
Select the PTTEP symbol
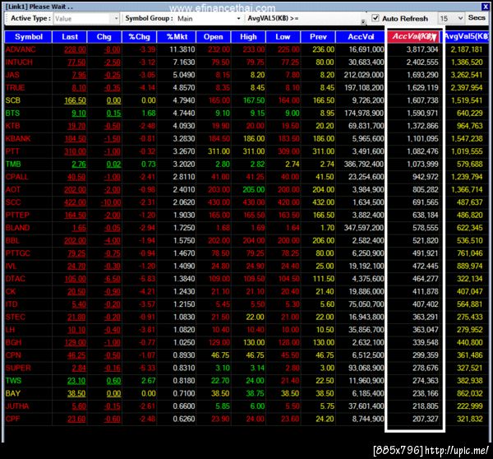(17, 216)
